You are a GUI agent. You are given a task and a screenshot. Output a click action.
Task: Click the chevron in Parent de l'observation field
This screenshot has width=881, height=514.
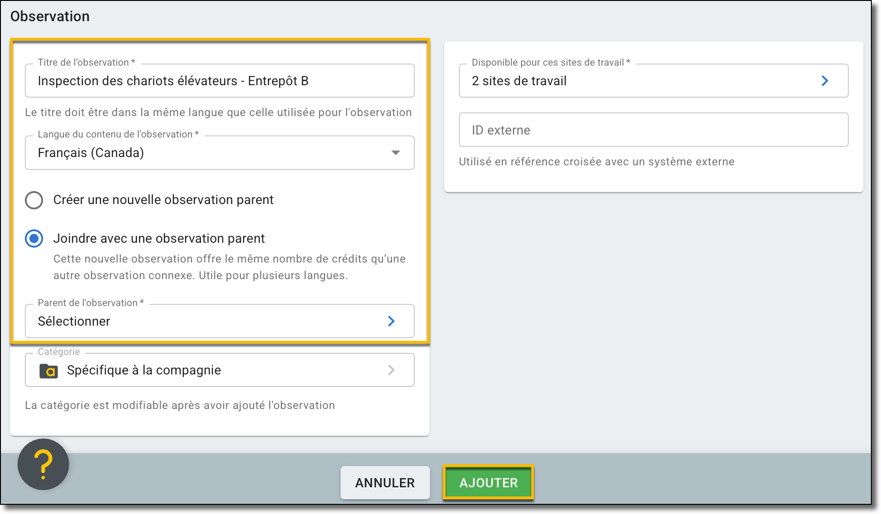[x=391, y=321]
